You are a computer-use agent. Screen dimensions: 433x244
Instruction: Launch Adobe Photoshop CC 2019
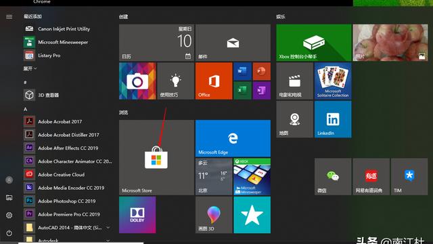point(68,201)
